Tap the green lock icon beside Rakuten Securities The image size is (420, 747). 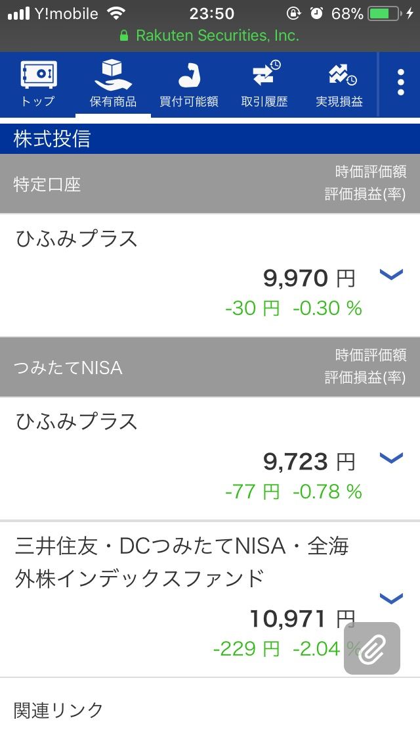[124, 36]
